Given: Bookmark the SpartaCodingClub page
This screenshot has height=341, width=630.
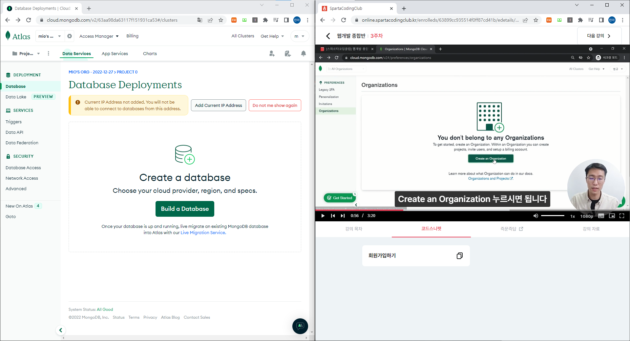Looking at the screenshot, I should 536,20.
